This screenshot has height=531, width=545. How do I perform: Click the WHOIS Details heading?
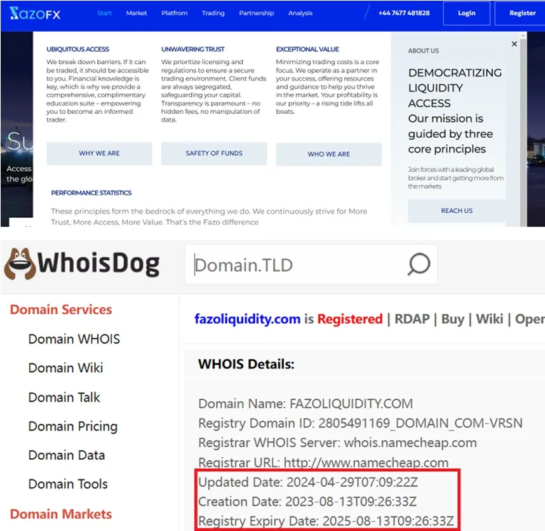[246, 364]
